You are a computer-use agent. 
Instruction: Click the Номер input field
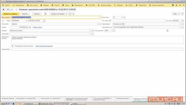pos(18,21)
